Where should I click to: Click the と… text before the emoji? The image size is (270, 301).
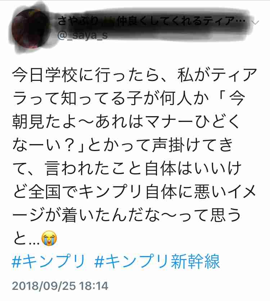[26, 239]
